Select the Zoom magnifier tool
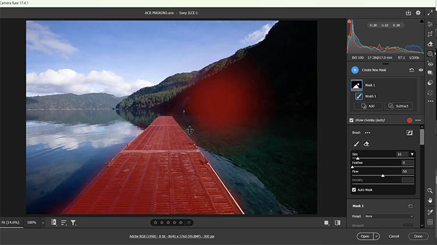Viewport: 437px width, 245px height. click(430, 190)
